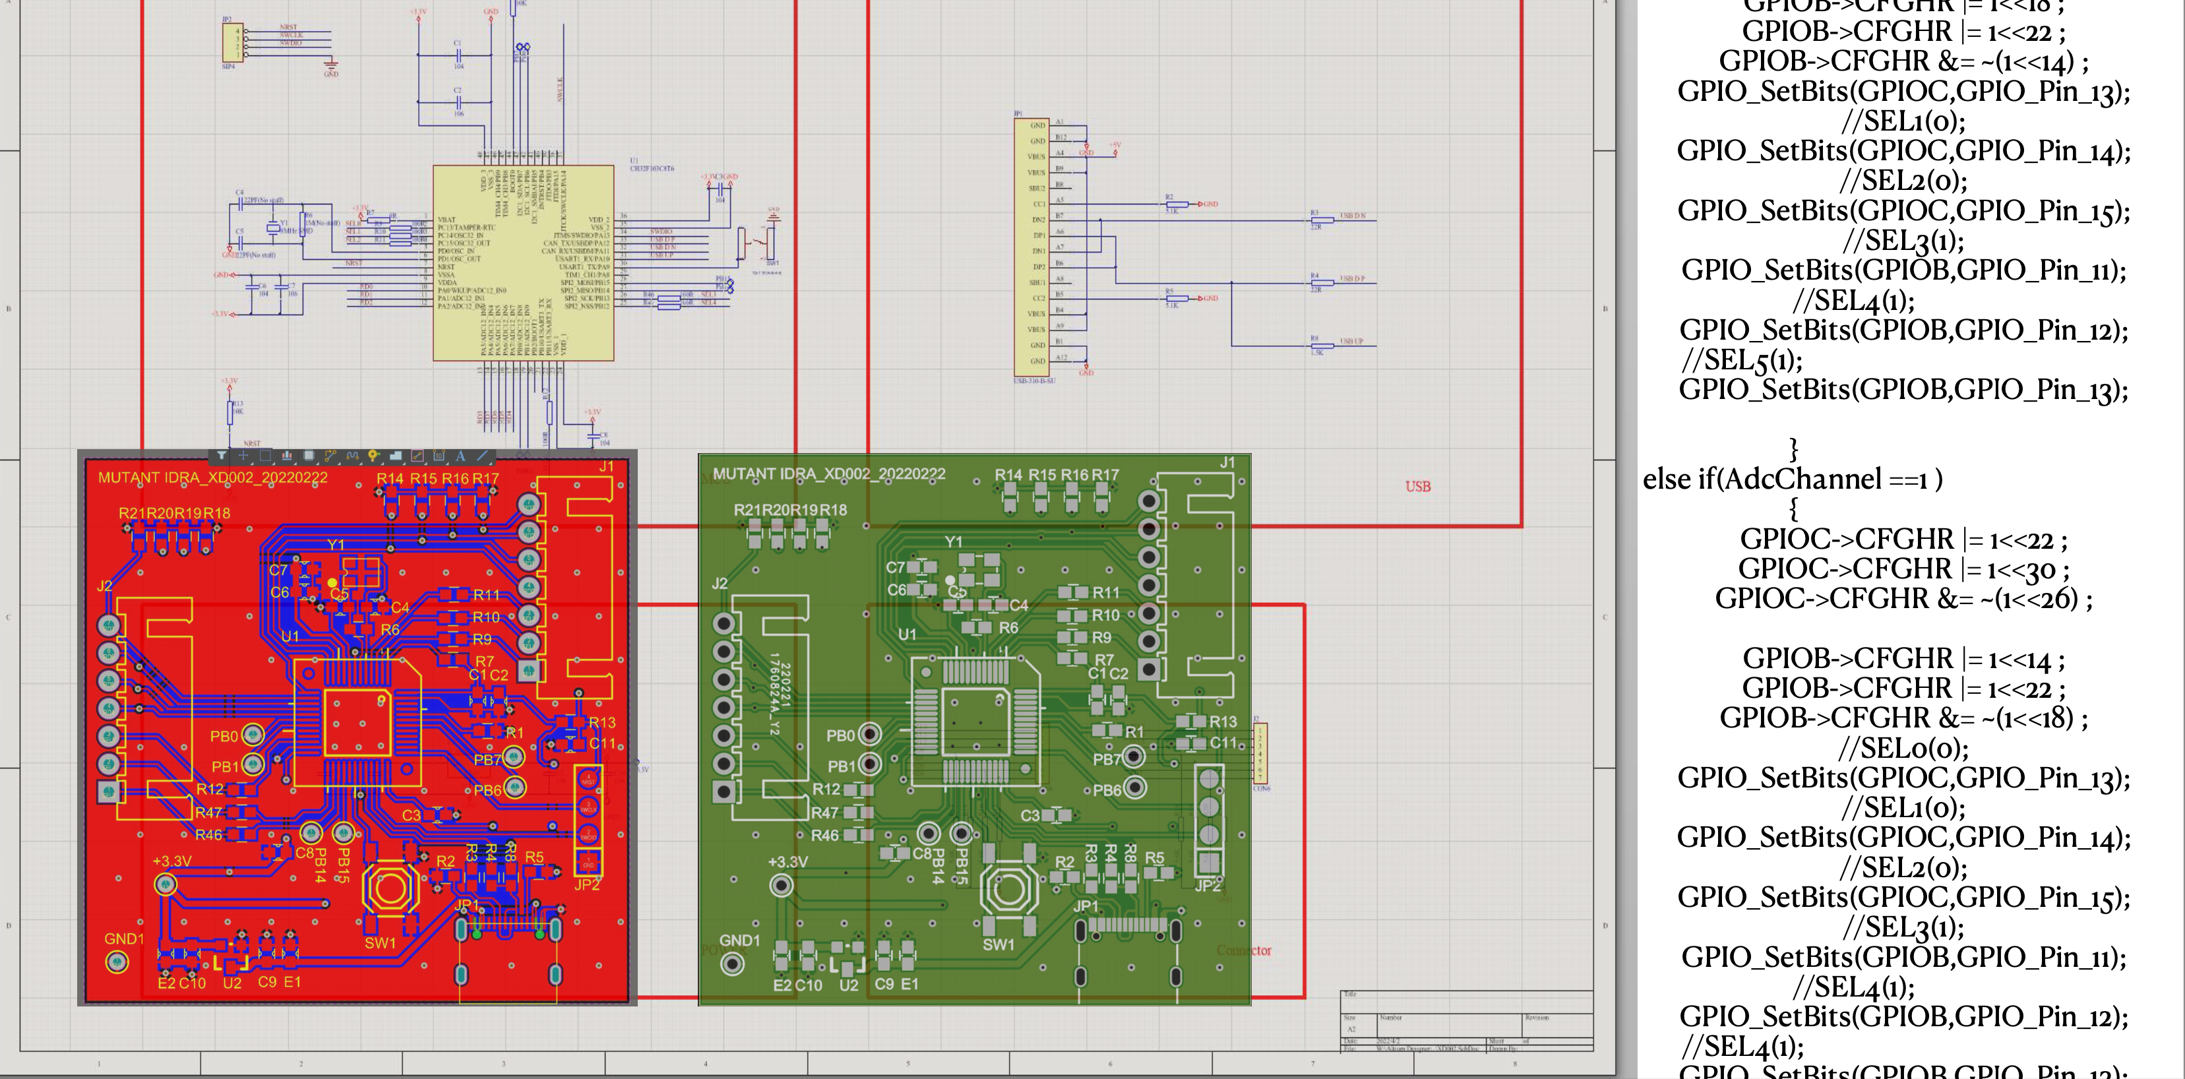
Task: Open the align objects bar-chart tool
Action: pos(288,456)
